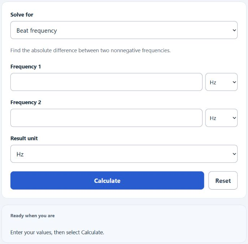Screen dimensions: 248x244
Task: Expand the Result unit dropdown set to Hz
Action: coord(124,154)
